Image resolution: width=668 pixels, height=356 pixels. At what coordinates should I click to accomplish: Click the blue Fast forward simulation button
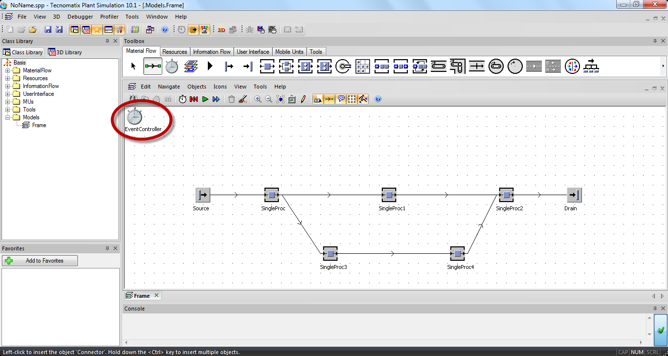click(x=216, y=99)
